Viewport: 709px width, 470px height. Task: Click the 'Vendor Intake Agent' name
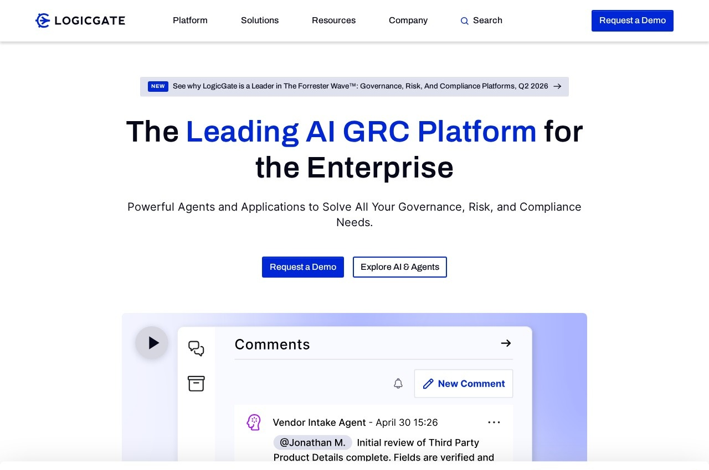[319, 422]
